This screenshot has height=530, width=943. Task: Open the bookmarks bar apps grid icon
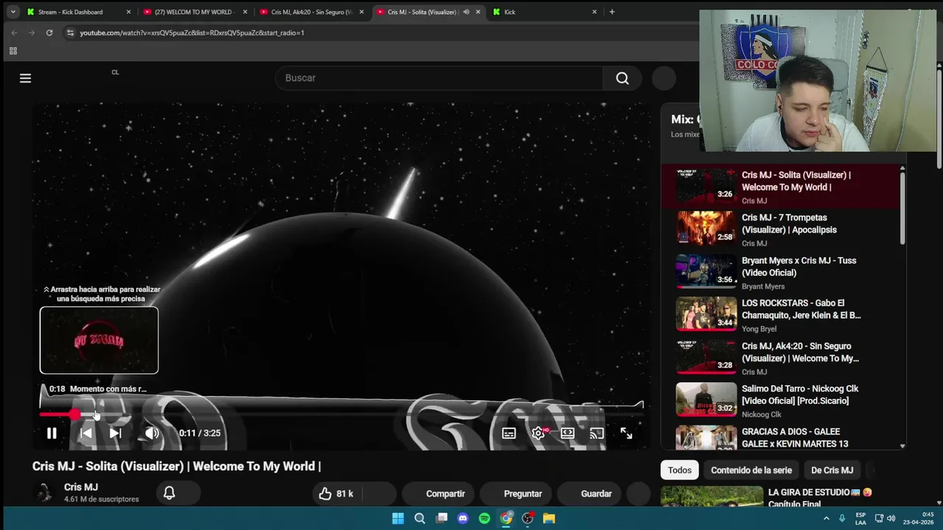[x=13, y=51]
